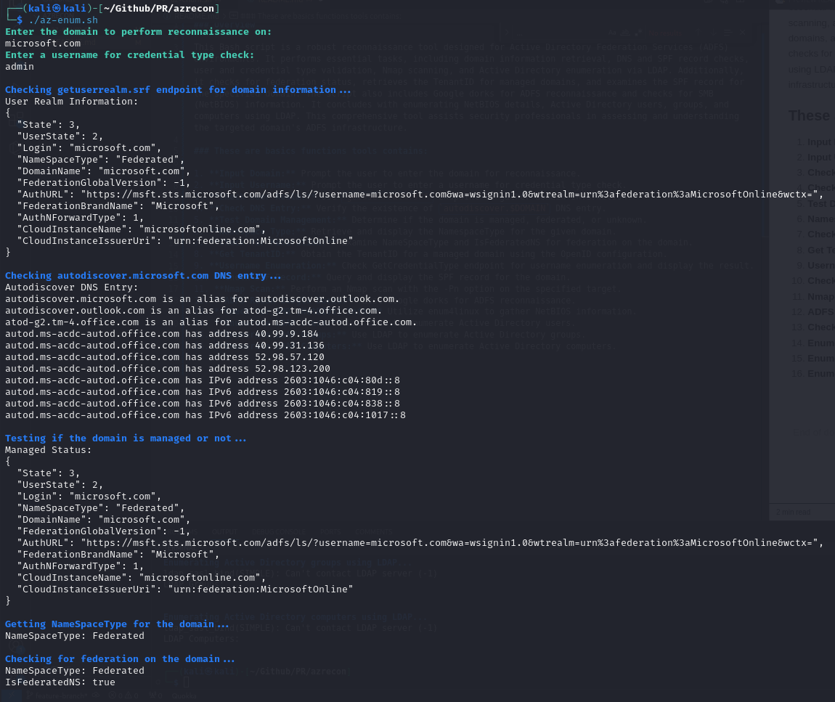
Task: Click IPv6 address 2603:1046:c04:80d::8 line
Action: point(203,380)
